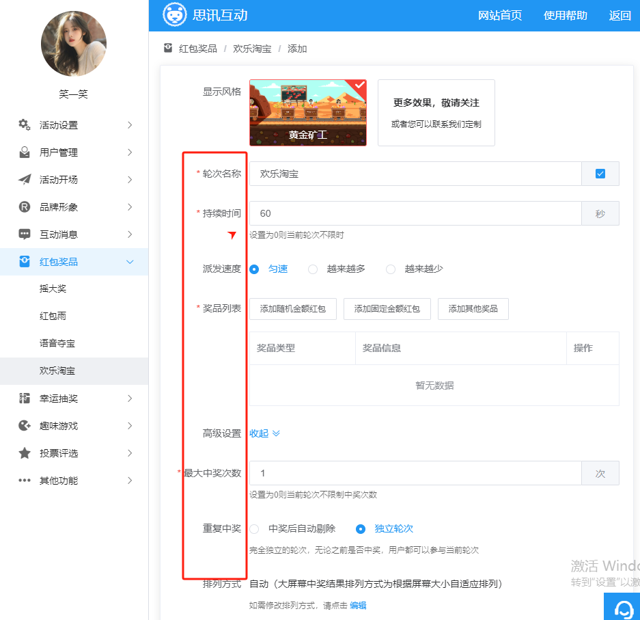Click the 秒 unit suffix label
This screenshot has height=620, width=640.
[600, 213]
